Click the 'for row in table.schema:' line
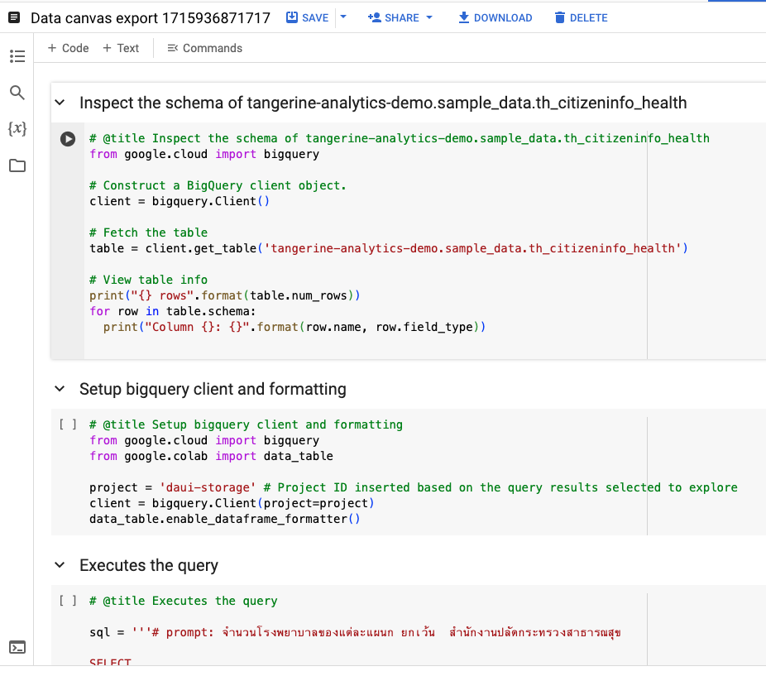Viewport: 766px width, 676px height. click(x=172, y=311)
